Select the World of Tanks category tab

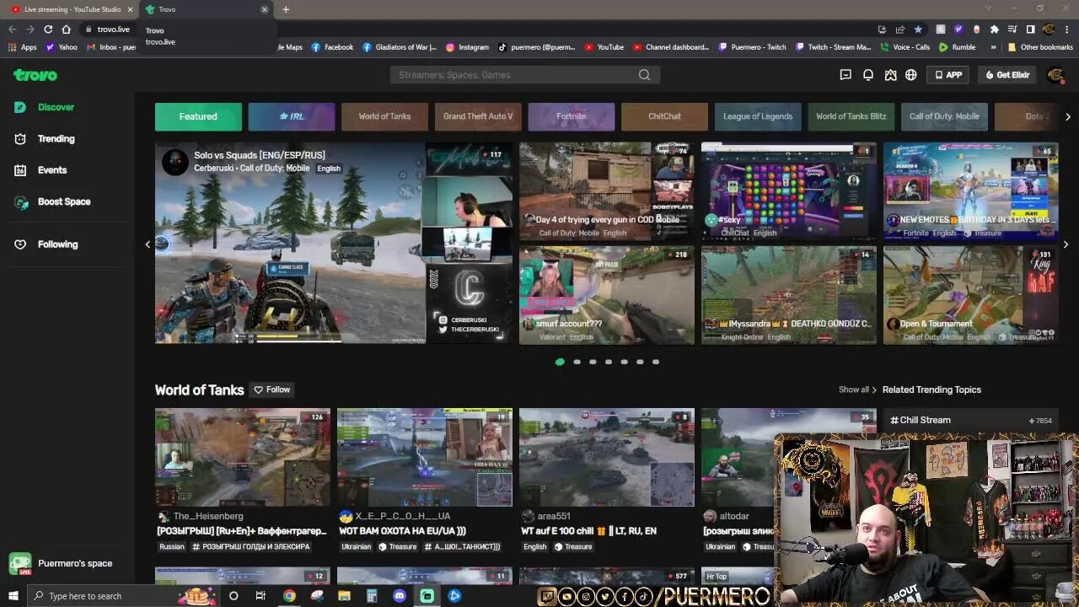(x=384, y=116)
